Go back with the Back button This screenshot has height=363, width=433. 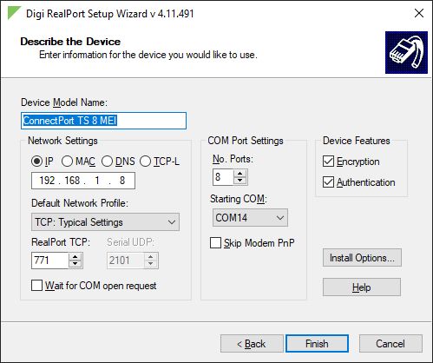252,344
